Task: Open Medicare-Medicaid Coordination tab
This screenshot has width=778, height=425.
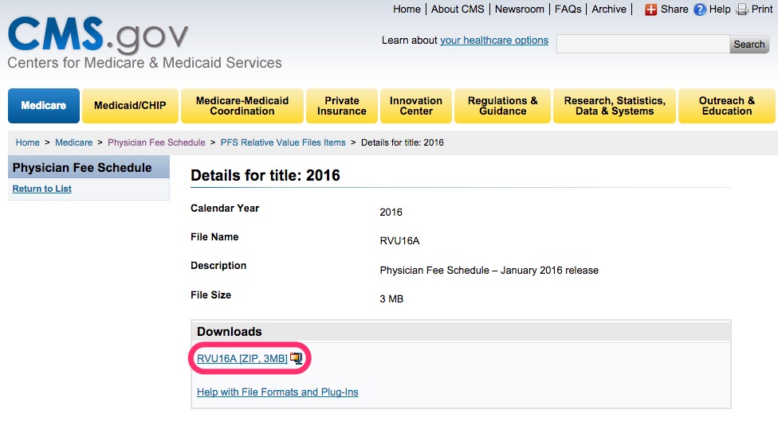Action: 242,106
